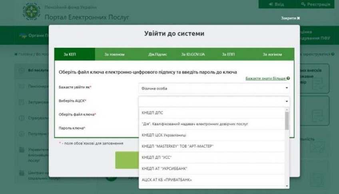This screenshot has width=339, height=194.
Task: Click the Pension Fund of Ukraine logo
Action: [x=31, y=12]
